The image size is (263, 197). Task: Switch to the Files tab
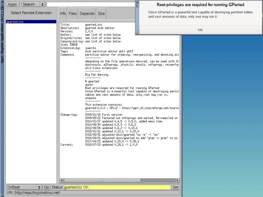pos(73,13)
